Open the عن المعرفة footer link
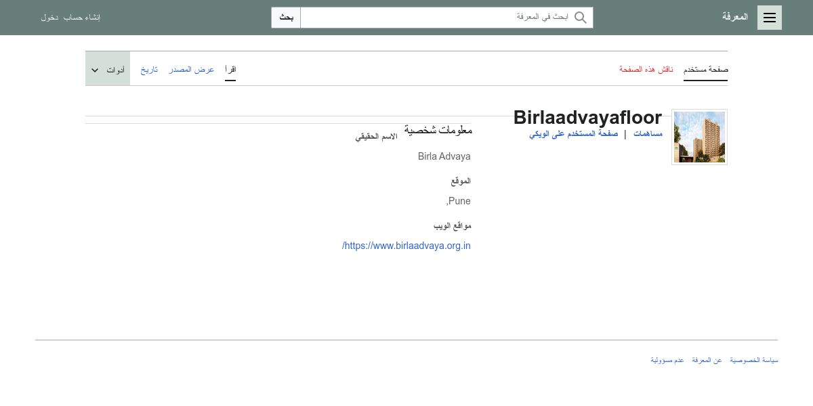 click(x=707, y=360)
